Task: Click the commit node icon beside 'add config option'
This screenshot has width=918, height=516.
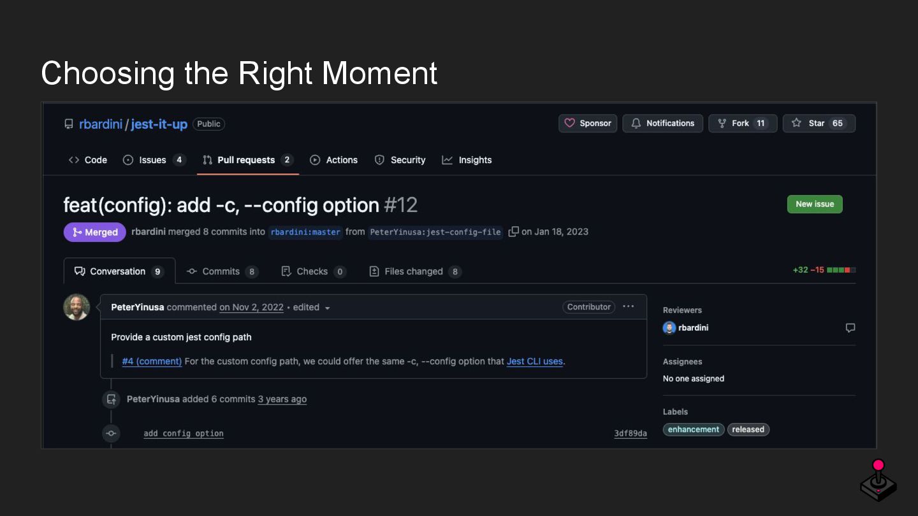Action: click(x=112, y=433)
